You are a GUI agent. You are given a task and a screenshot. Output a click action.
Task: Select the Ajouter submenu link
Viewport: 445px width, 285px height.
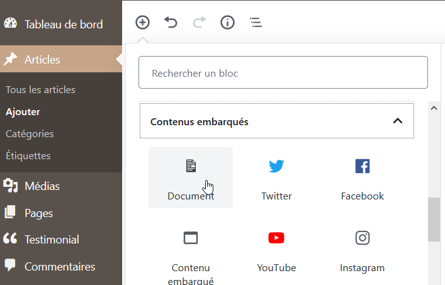pos(23,112)
